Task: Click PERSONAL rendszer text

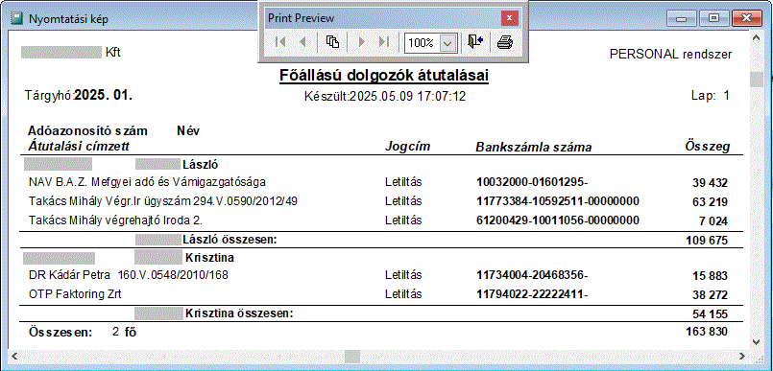Action: 671,54
